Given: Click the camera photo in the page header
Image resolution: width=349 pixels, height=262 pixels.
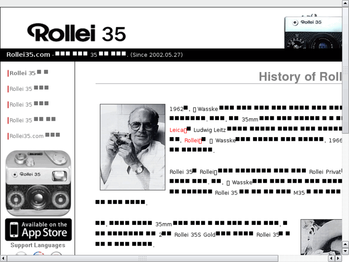Looking at the screenshot, I should (x=313, y=32).
